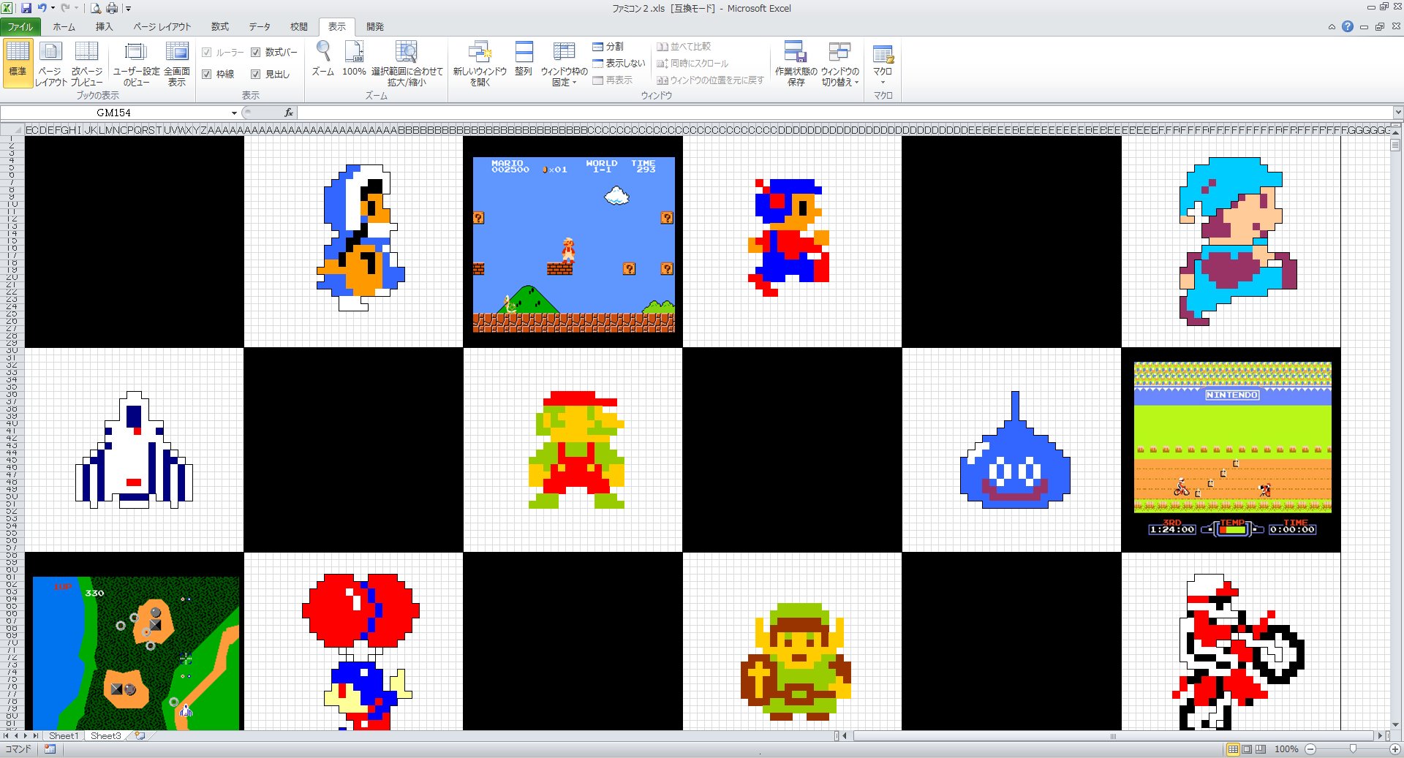Switch to the 挿入 ribbon tab

(x=104, y=27)
